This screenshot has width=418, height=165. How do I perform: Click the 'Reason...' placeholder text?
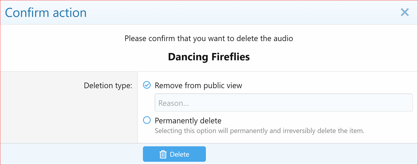(x=174, y=103)
